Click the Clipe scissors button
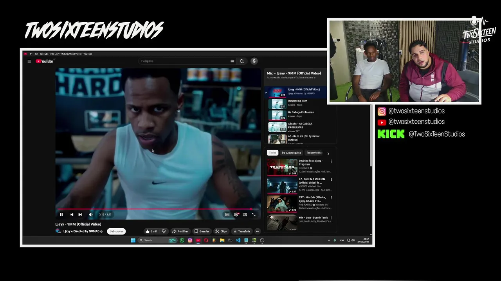The height and width of the screenshot is (281, 501). [221, 231]
